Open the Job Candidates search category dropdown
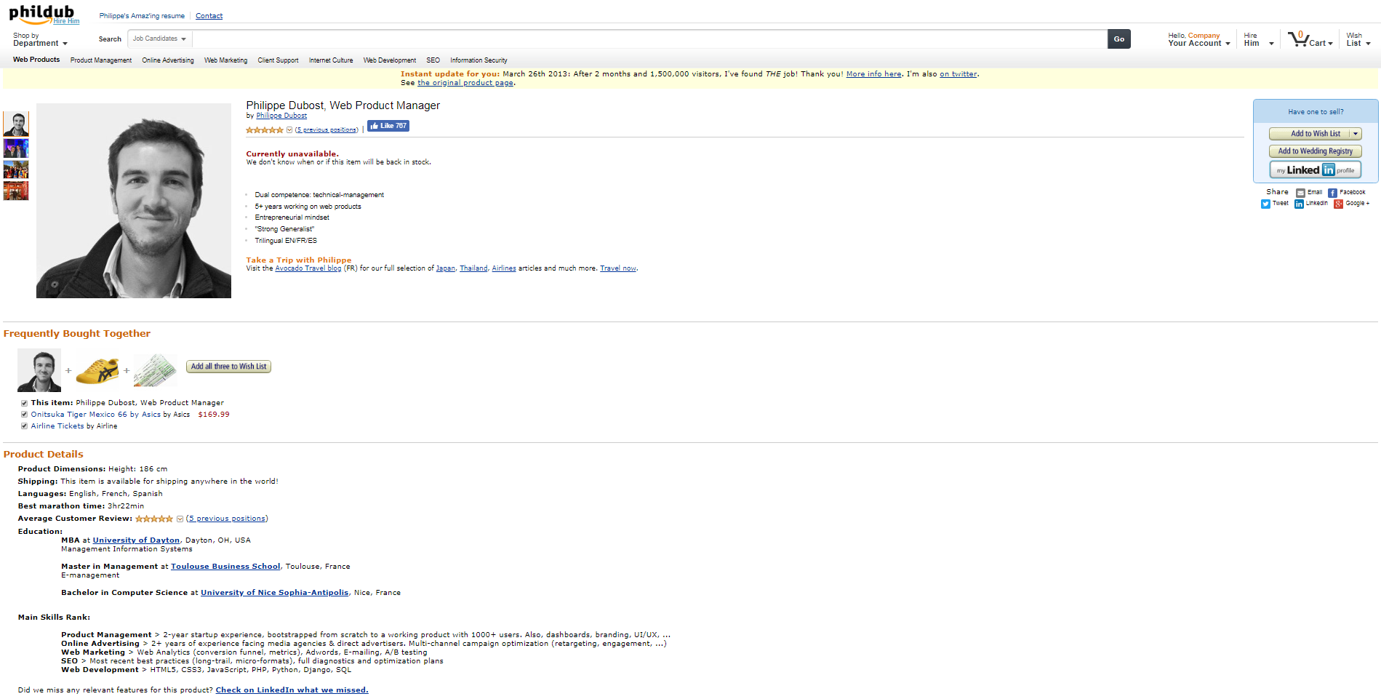Viewport: 1381px width, 699px height. [159, 39]
